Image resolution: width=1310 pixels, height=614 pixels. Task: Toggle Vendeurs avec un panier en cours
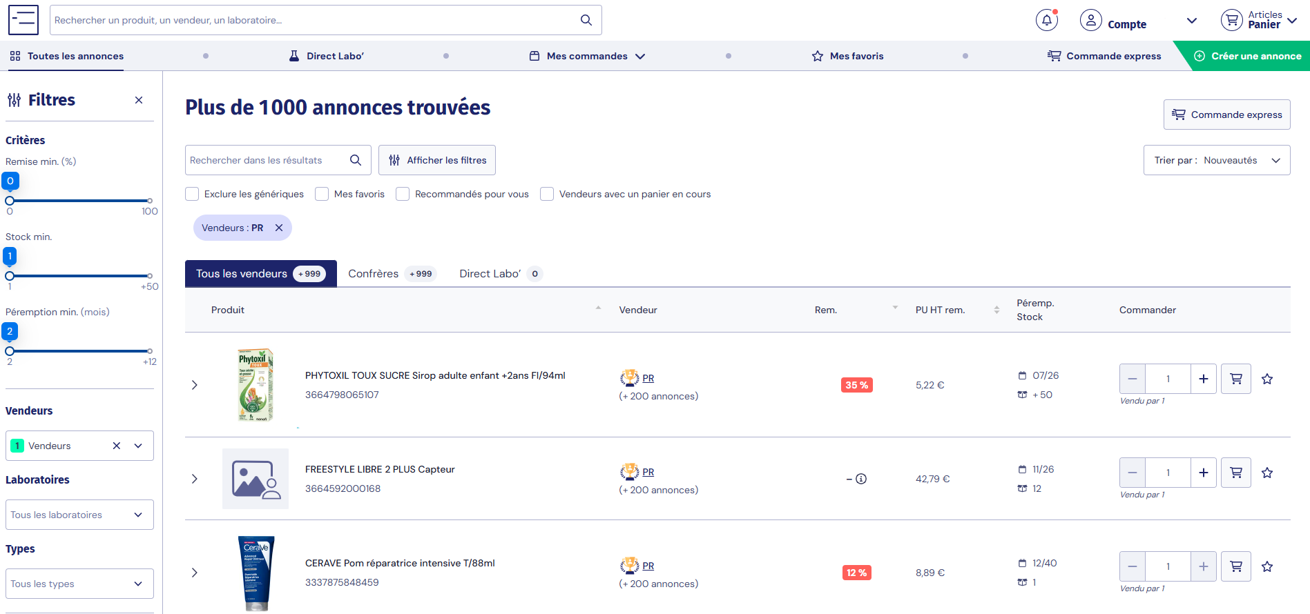click(547, 194)
